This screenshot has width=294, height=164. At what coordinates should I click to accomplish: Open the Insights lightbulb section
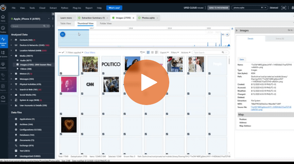click(x=3, y=65)
